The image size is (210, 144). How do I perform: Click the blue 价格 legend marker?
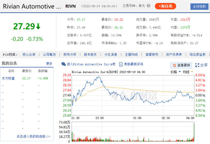(x=180, y=72)
